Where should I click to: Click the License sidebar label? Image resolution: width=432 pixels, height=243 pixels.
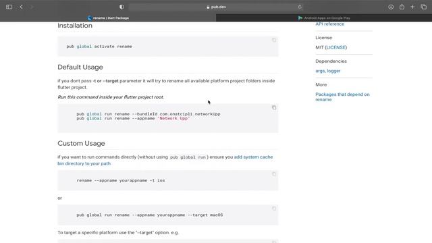click(324, 38)
